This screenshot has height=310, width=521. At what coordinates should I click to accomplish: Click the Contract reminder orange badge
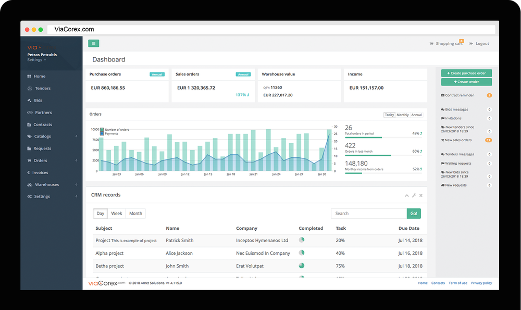(489, 95)
